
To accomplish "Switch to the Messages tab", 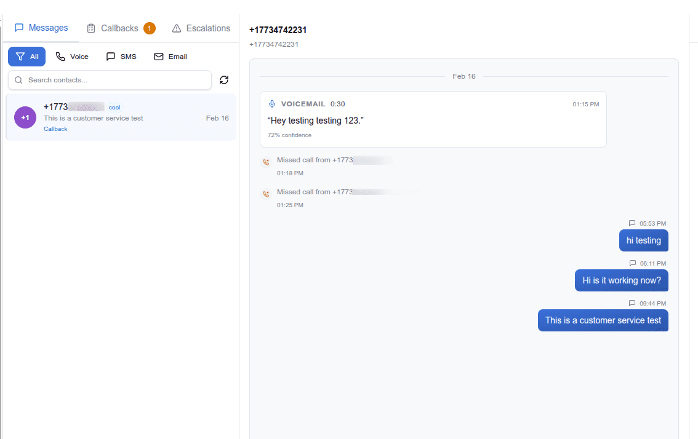I will coord(41,28).
